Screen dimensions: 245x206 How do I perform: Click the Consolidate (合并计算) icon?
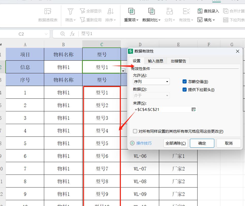[226, 11]
